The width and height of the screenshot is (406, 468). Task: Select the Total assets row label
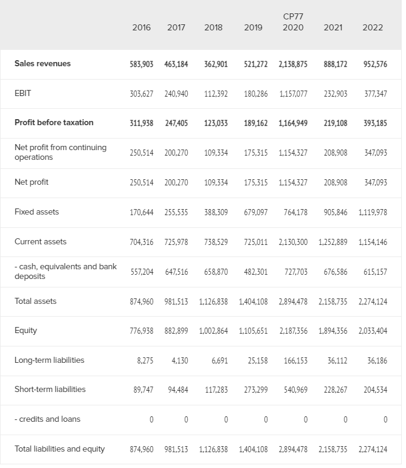point(36,301)
